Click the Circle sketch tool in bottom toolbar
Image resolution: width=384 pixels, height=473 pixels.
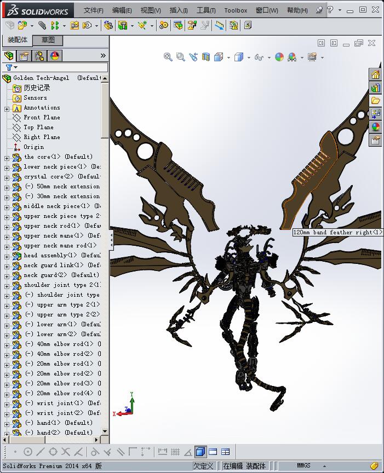pos(28,452)
